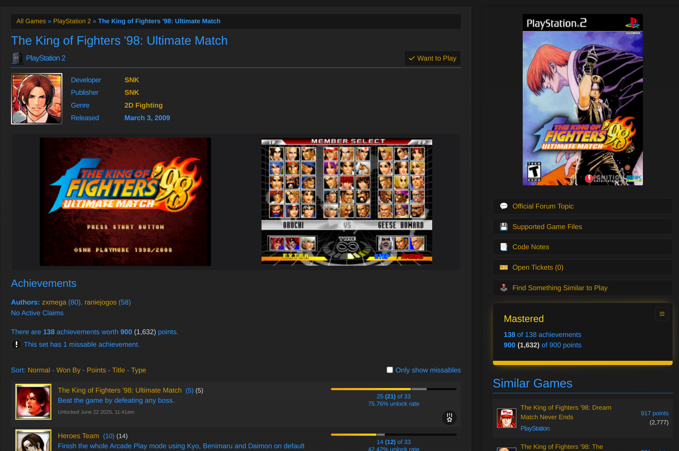Click '138 of 138 achievements' text
The height and width of the screenshot is (451, 679).
tap(542, 335)
